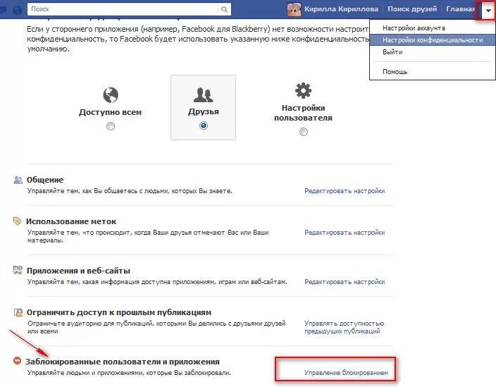Click the Доступно всем label
Screen dimensions: 496x387
tap(110, 112)
